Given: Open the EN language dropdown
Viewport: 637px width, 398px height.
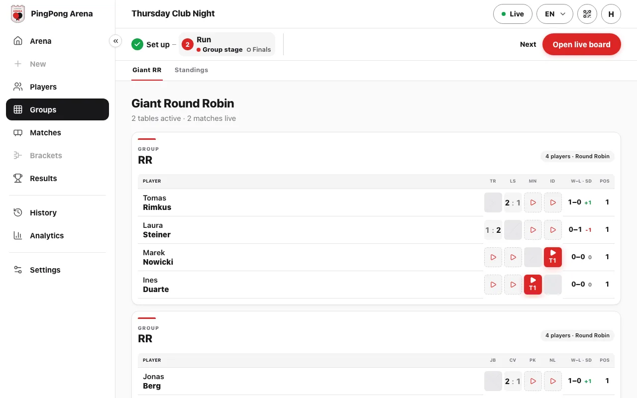Looking at the screenshot, I should pyautogui.click(x=555, y=14).
